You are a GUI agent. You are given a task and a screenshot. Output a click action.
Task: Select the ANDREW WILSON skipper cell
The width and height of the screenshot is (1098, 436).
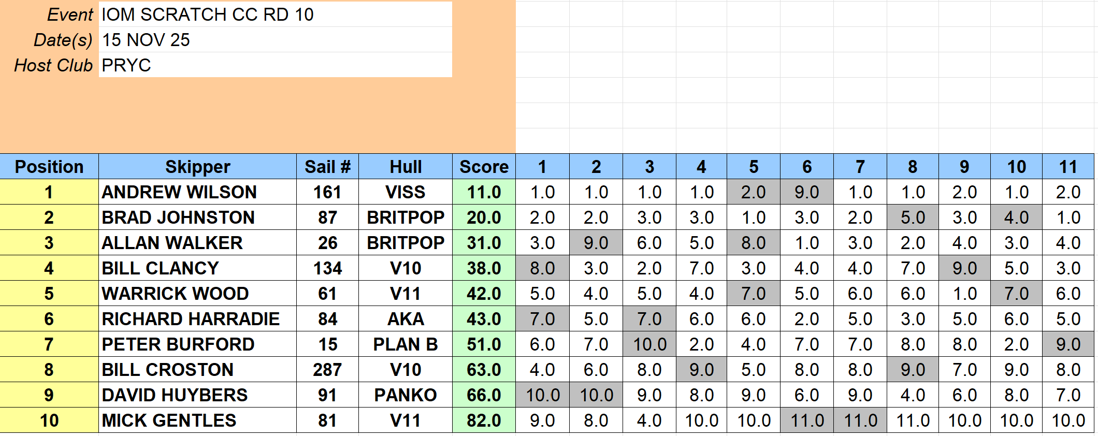pos(197,192)
